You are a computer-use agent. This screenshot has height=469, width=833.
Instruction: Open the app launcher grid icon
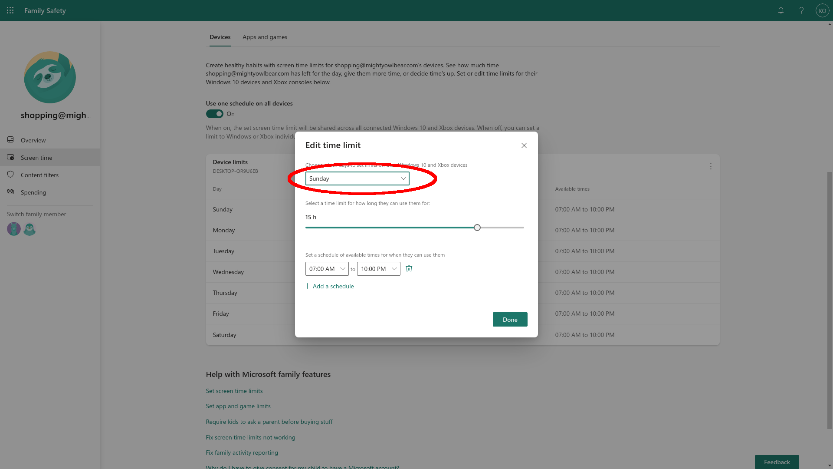pos(10,10)
